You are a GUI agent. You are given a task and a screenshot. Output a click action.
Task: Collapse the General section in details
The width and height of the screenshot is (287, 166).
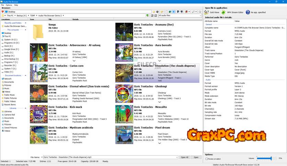[208, 24]
